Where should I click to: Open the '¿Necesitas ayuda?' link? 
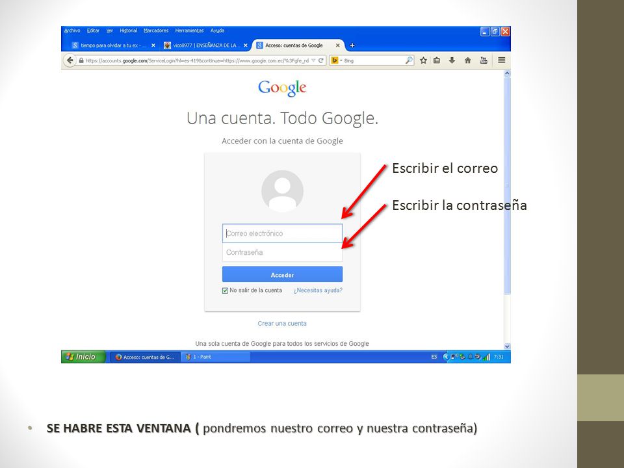(318, 291)
